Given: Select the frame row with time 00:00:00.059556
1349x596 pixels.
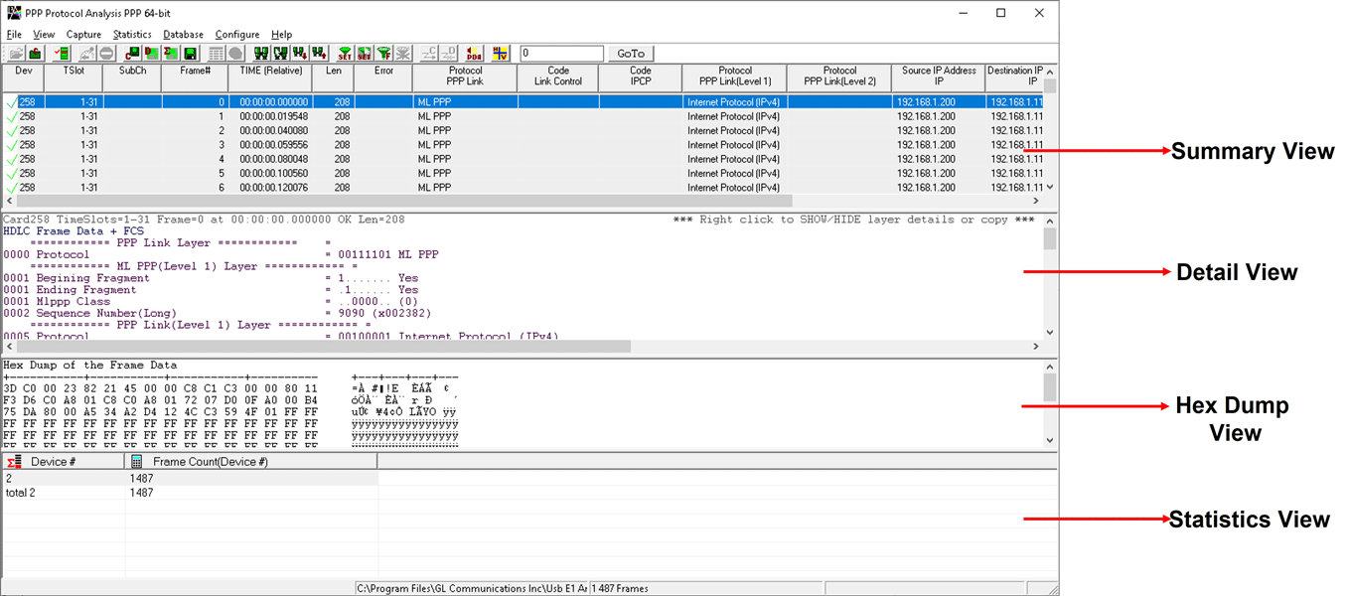Looking at the screenshot, I should coord(523,144).
